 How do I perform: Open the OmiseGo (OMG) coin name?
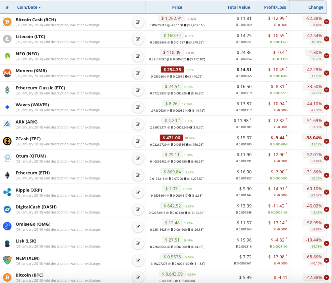tap(33, 224)
